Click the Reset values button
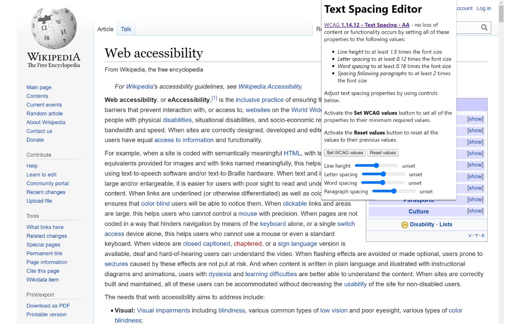The width and height of the screenshot is (521, 325). click(383, 153)
